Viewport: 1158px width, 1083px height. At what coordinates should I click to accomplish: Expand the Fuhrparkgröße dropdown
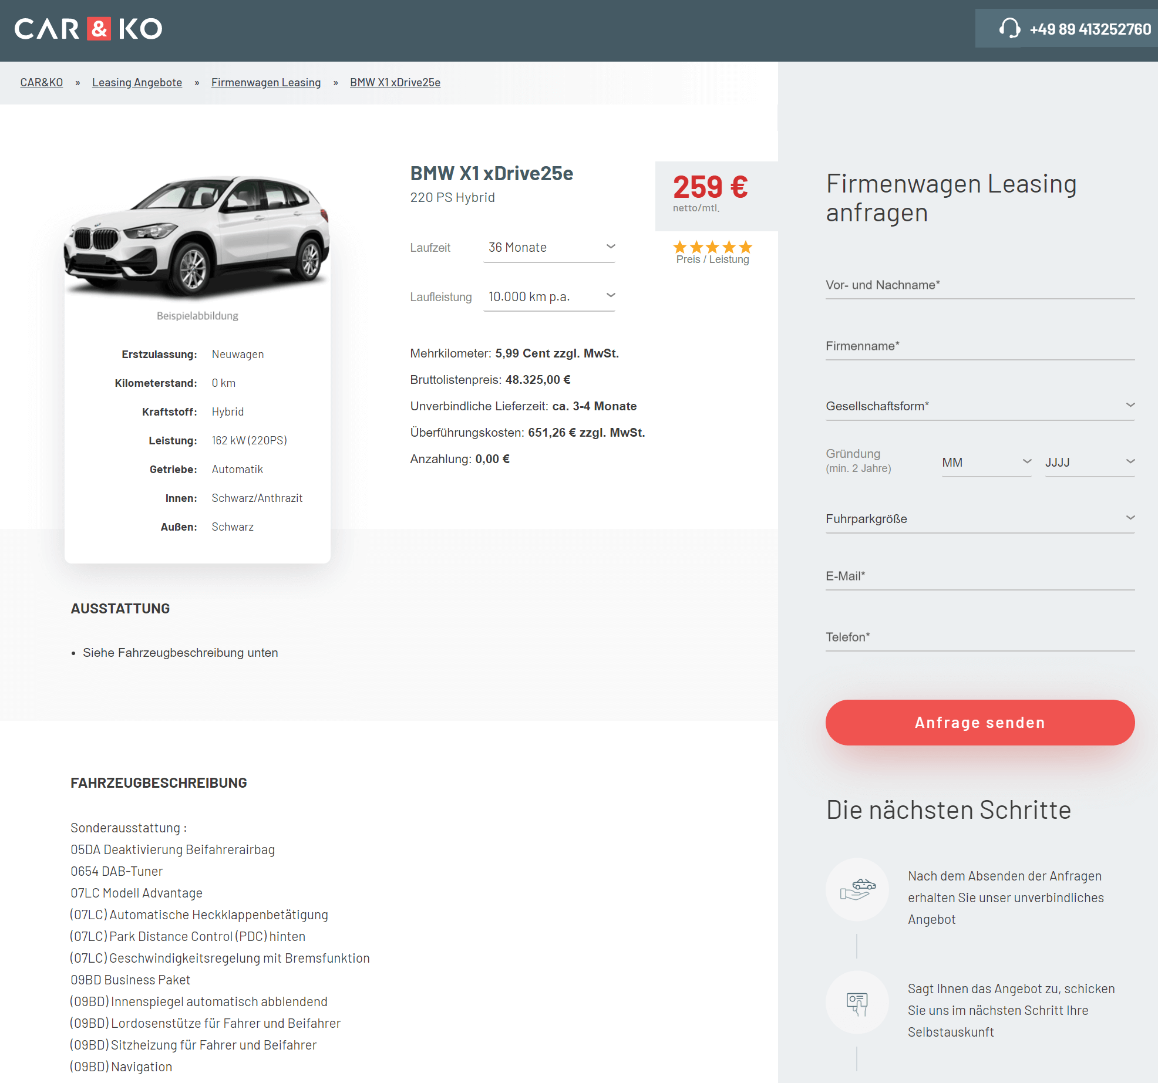coord(980,518)
